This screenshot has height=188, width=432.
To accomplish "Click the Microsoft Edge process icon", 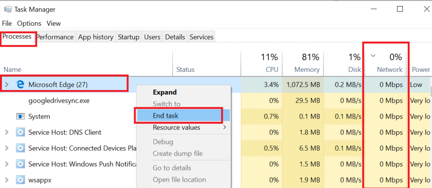I will 20,85.
